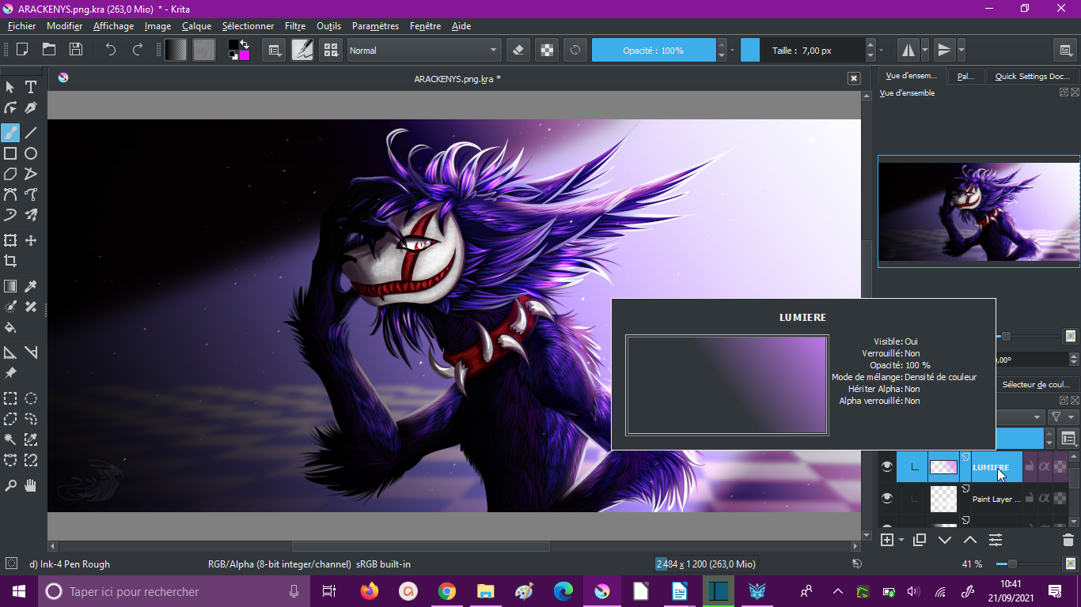This screenshot has width=1081, height=607.
Task: Click the Open file folder icon
Action: click(49, 50)
